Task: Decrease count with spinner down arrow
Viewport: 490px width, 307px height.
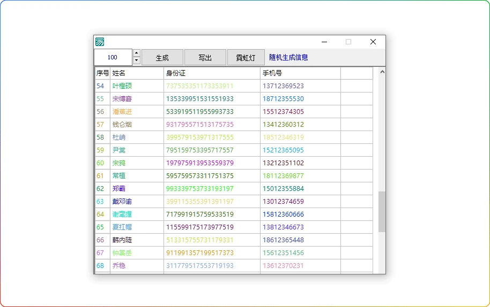Action: click(x=136, y=60)
